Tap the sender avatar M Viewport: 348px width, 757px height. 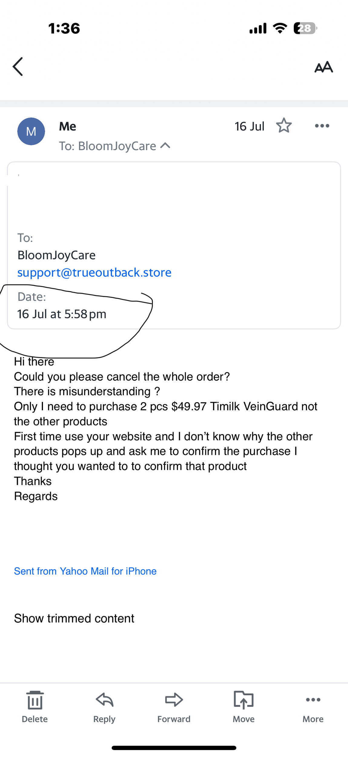pyautogui.click(x=31, y=131)
